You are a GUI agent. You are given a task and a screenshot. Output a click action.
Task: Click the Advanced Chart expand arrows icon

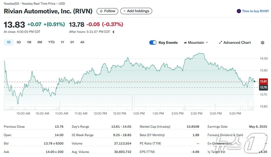[221, 43]
